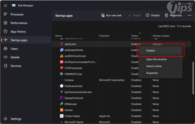
Task: Click Search online in context menu
Action: tap(154, 66)
